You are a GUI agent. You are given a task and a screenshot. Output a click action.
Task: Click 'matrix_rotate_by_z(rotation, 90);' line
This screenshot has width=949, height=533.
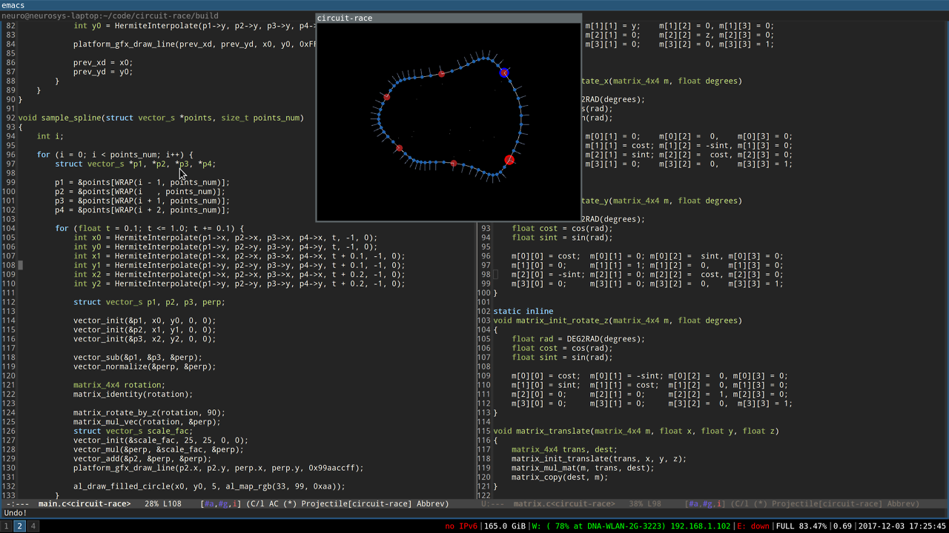tap(149, 412)
